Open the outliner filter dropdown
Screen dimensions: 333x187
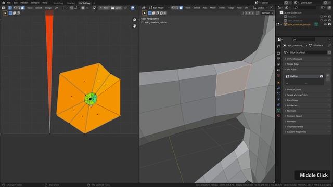click(x=323, y=8)
